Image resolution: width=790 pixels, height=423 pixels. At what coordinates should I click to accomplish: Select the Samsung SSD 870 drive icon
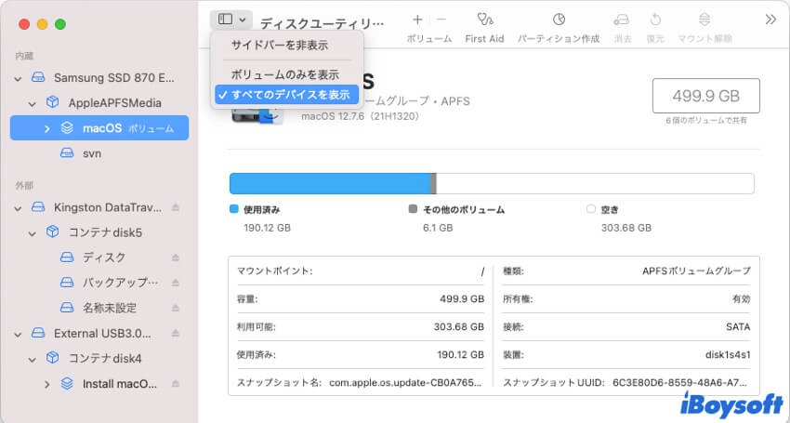pos(38,78)
